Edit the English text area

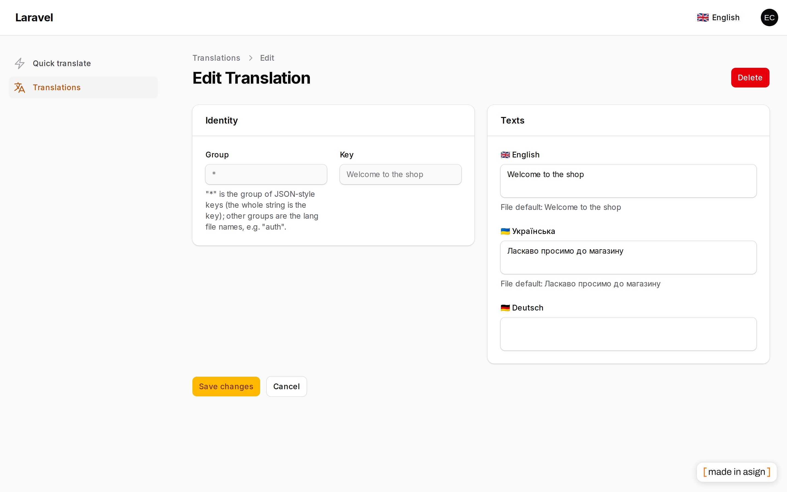(x=628, y=181)
